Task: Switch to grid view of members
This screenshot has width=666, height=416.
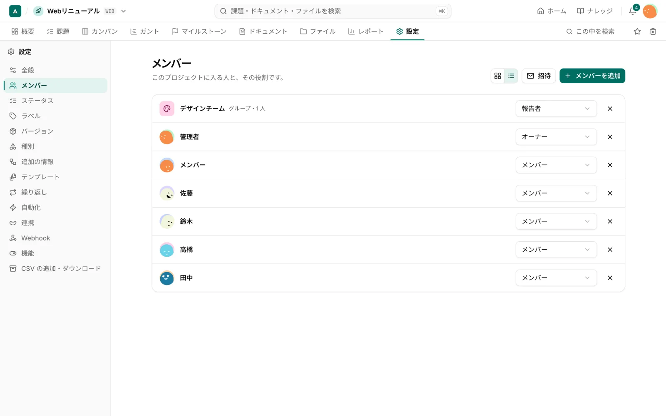Action: tap(497, 76)
